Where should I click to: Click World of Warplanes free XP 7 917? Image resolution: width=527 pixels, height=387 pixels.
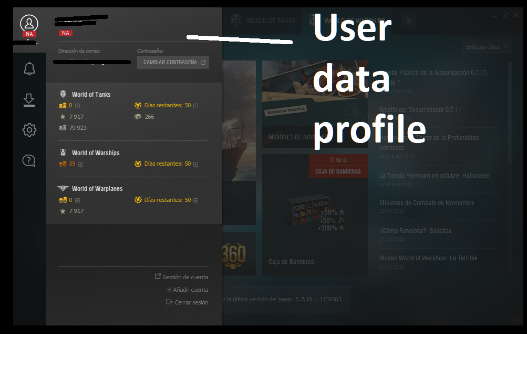(x=76, y=211)
